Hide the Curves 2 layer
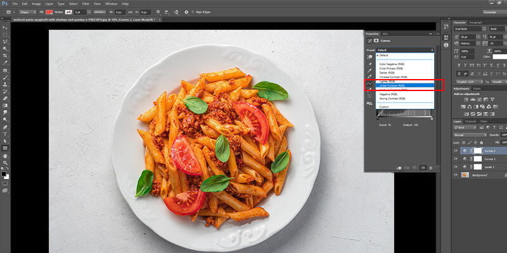Image resolution: width=507 pixels, height=253 pixels. coord(456,151)
